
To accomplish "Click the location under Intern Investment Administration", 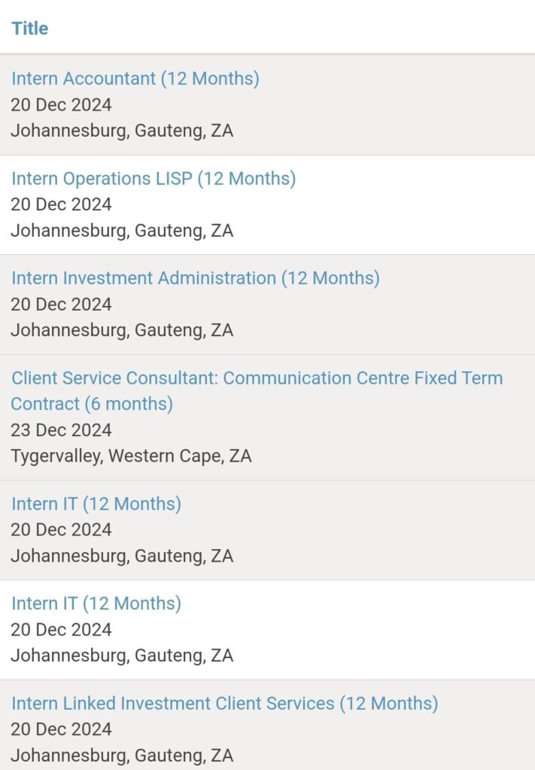I will click(x=122, y=331).
